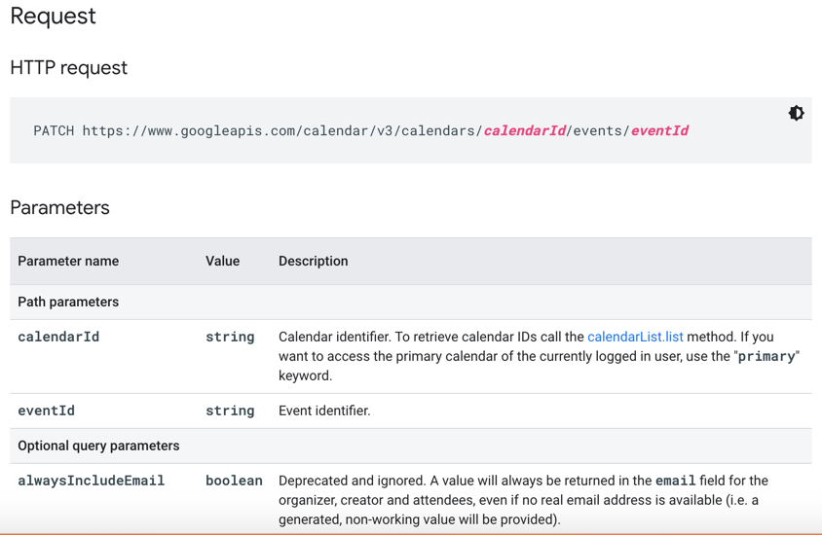Click the boolean value for alwaysIncludeEmail
Image resolution: width=822 pixels, height=535 pixels.
point(234,481)
